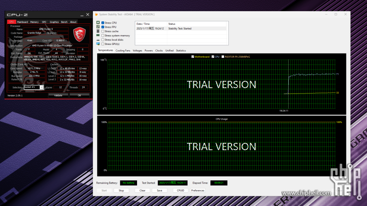The width and height of the screenshot is (367, 206).
Task: Click the Core Speed value 4571.5 MHz
Action: 34,68
